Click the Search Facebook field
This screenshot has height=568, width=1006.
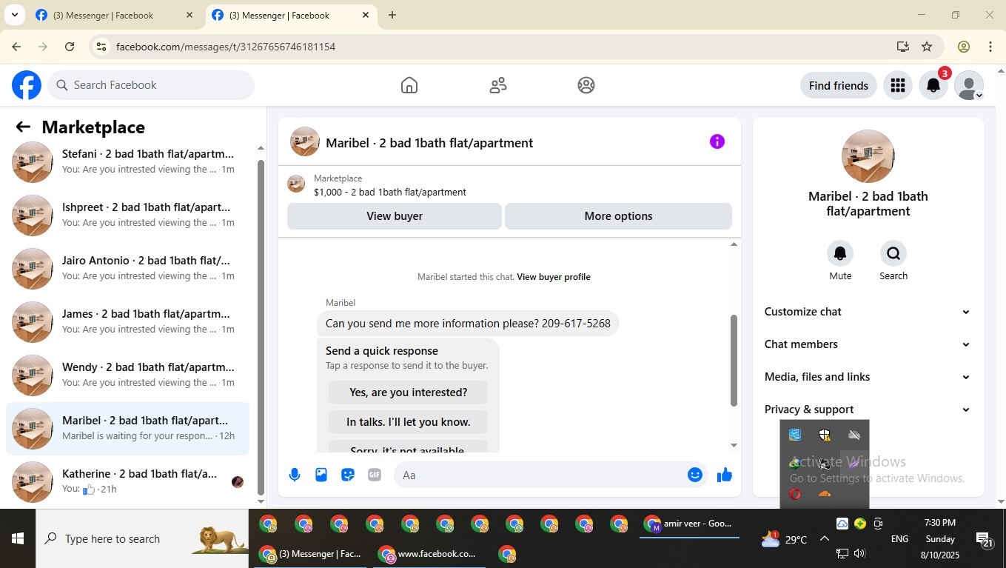(151, 85)
